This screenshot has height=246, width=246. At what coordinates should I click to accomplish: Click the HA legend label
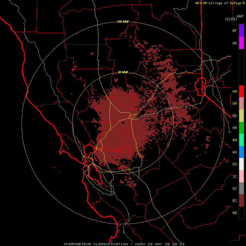[235, 91]
